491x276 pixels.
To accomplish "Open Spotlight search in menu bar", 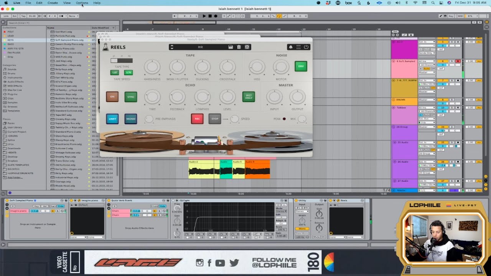I will [432, 3].
